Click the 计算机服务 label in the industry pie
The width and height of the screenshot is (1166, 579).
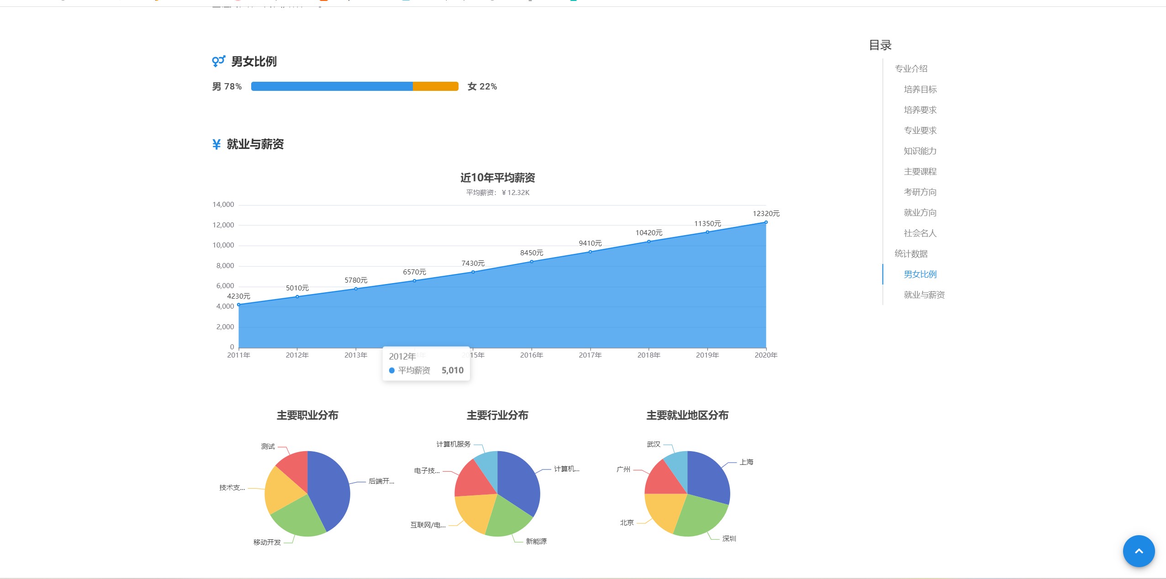coord(453,444)
